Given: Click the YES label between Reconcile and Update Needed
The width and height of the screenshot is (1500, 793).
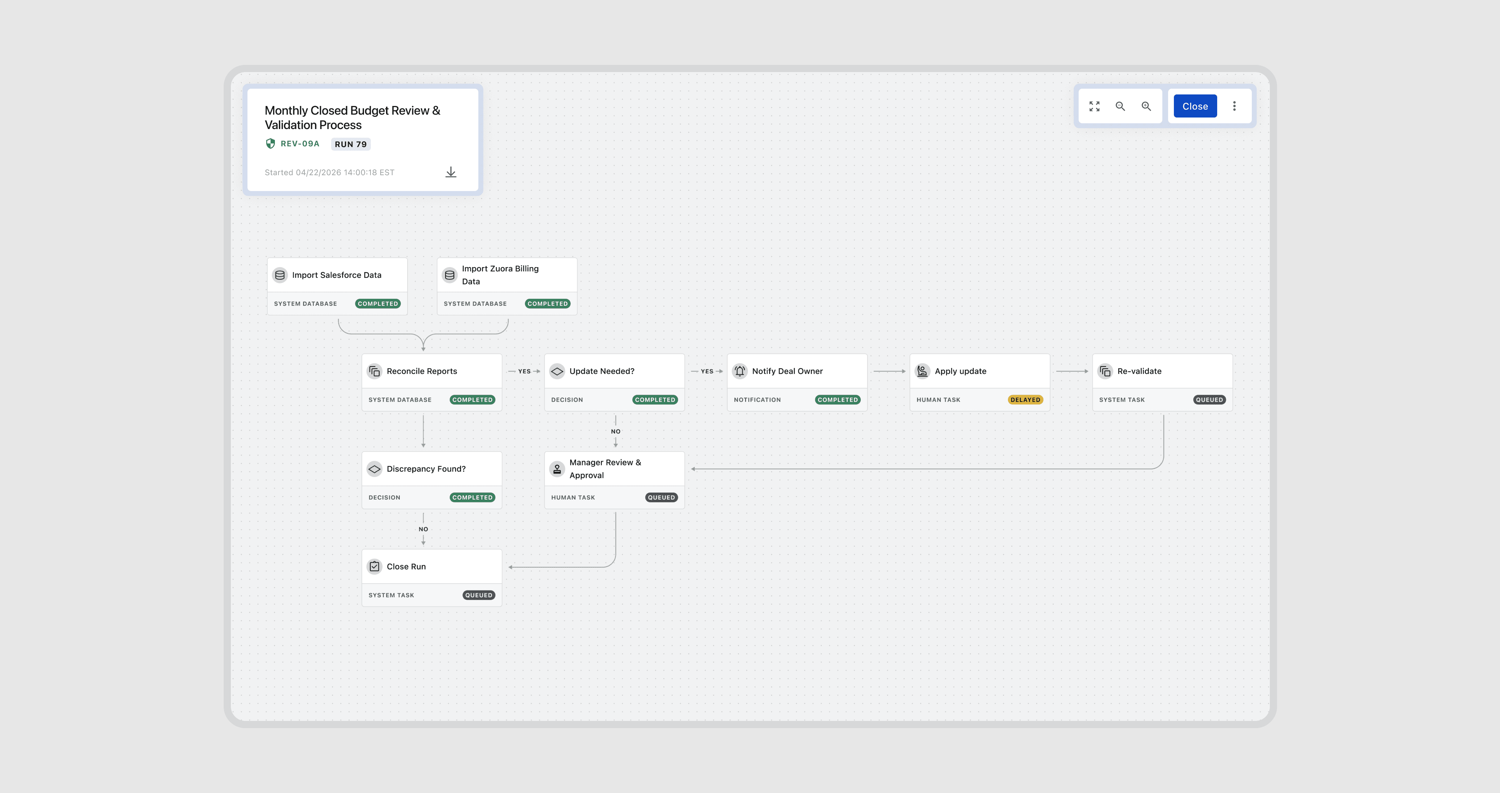Looking at the screenshot, I should [x=524, y=371].
